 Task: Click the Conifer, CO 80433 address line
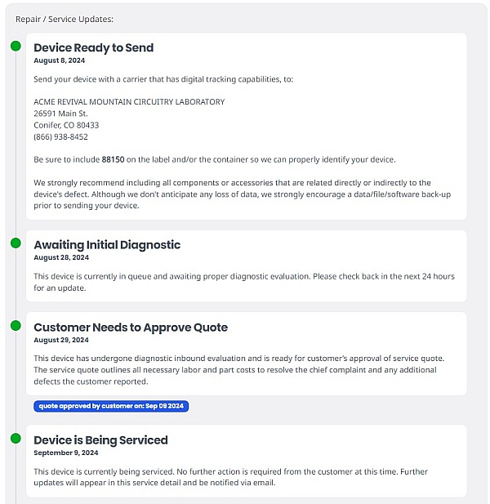(x=66, y=125)
